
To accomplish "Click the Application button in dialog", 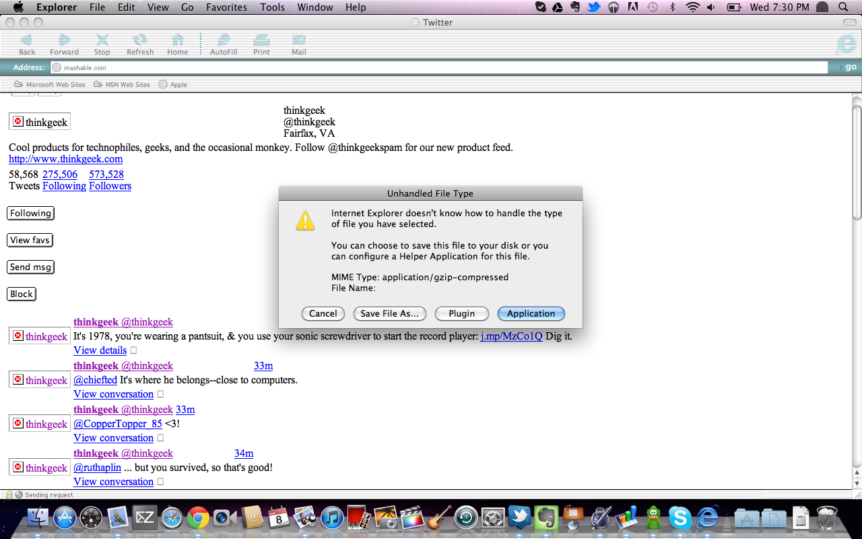I will (x=531, y=313).
